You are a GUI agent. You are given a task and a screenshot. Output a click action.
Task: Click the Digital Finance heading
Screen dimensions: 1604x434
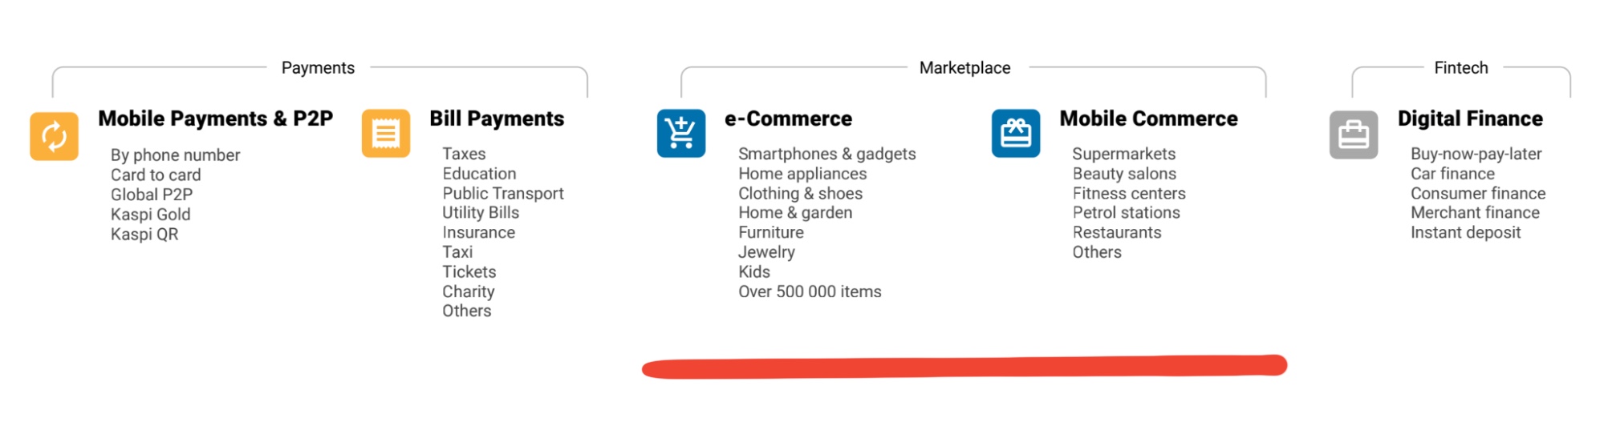pos(1470,119)
